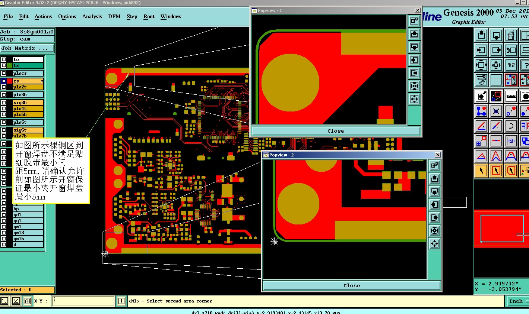Open the File menu
The height and width of the screenshot is (314, 529).
8,16
